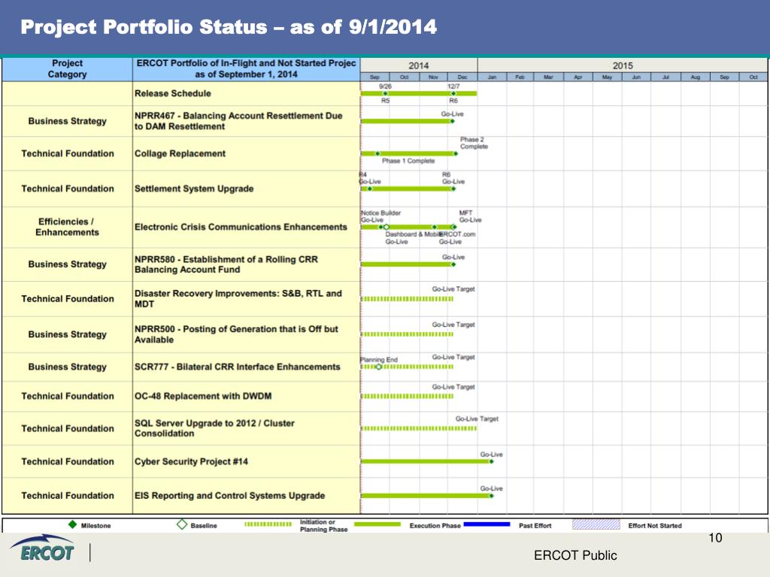Select Electronic Crisis Communications Enhancements project name
The image size is (770, 577).
(241, 227)
